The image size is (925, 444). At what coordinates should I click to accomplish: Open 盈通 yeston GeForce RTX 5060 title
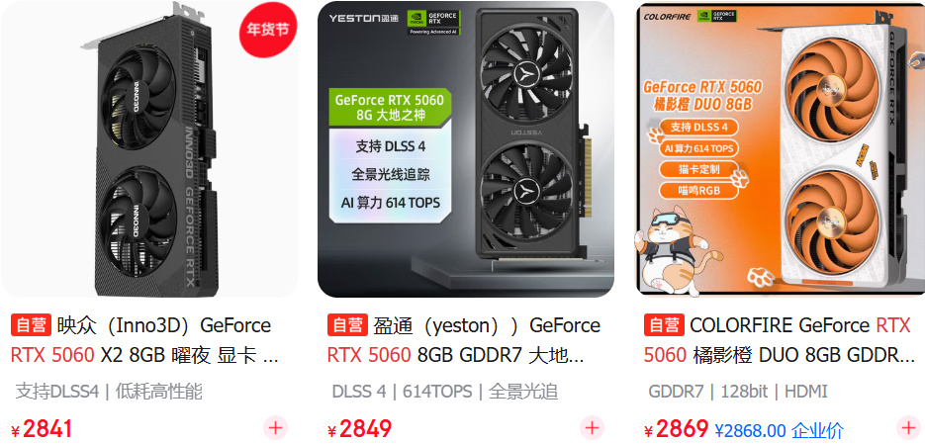pyautogui.click(x=464, y=340)
